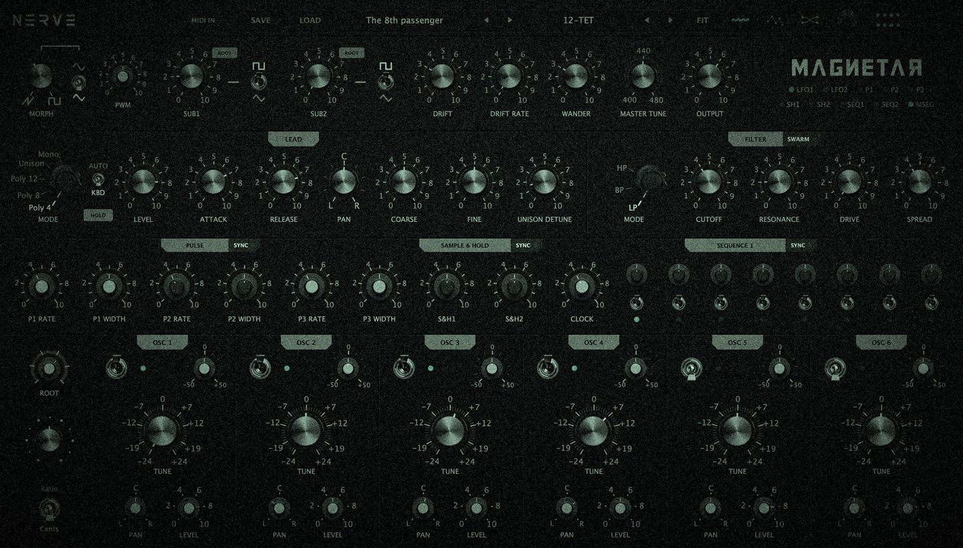Select the MSEG modulation source
The width and height of the screenshot is (963, 548).
coord(922,105)
